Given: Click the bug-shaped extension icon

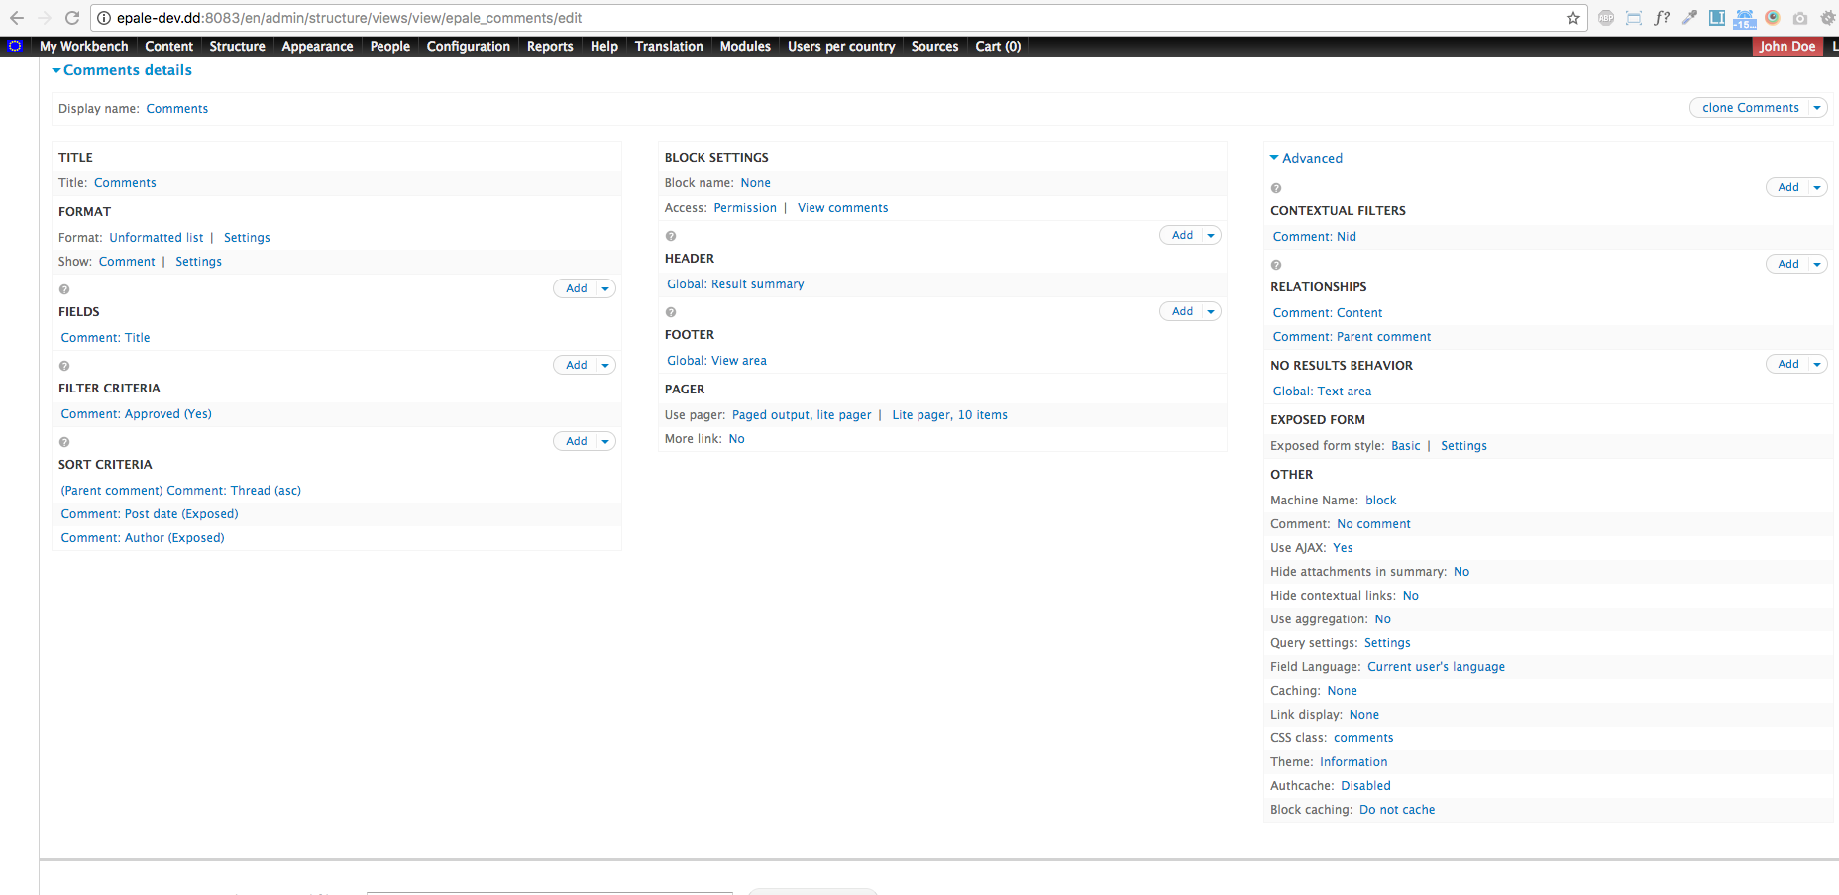Looking at the screenshot, I should 1828,17.
